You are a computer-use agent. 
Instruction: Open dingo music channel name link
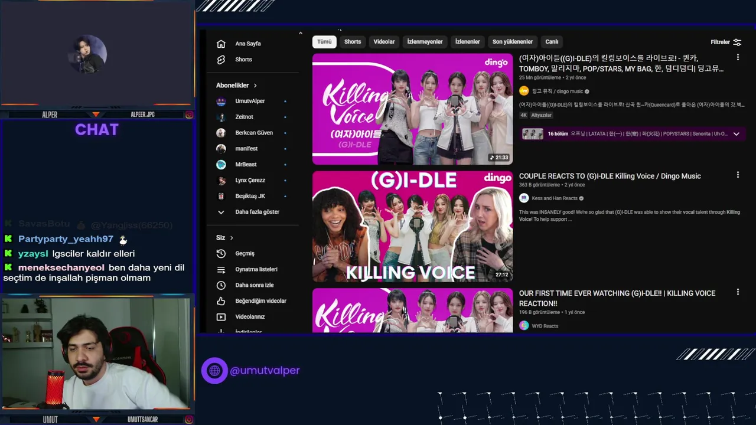pyautogui.click(x=557, y=91)
